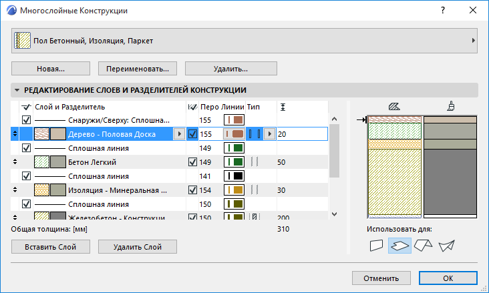Click the separator visibility column header icon
This screenshot has width=489, height=293.
point(26,107)
